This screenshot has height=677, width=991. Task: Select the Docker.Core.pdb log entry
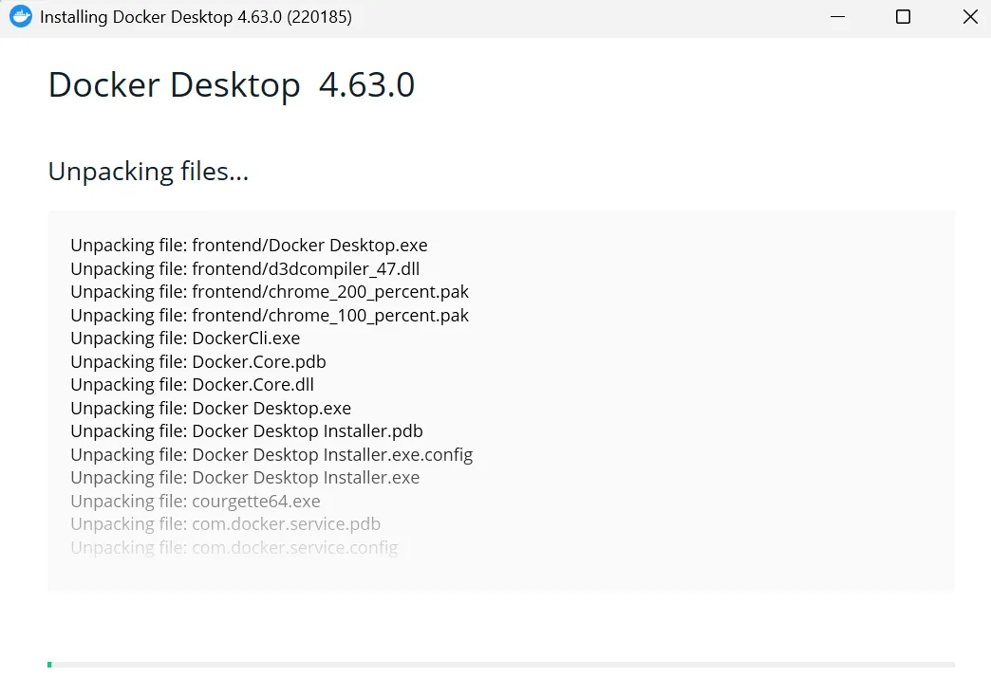(x=198, y=362)
